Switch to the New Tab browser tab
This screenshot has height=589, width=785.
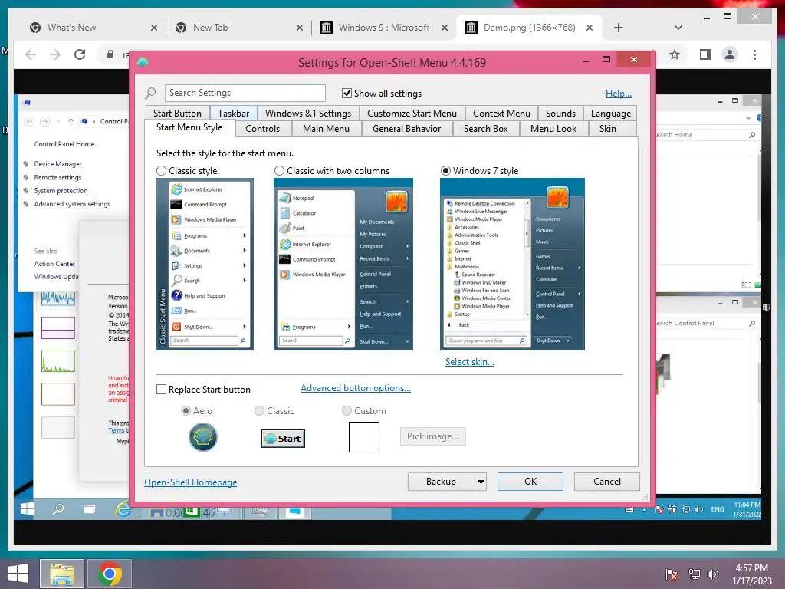pyautogui.click(x=238, y=28)
